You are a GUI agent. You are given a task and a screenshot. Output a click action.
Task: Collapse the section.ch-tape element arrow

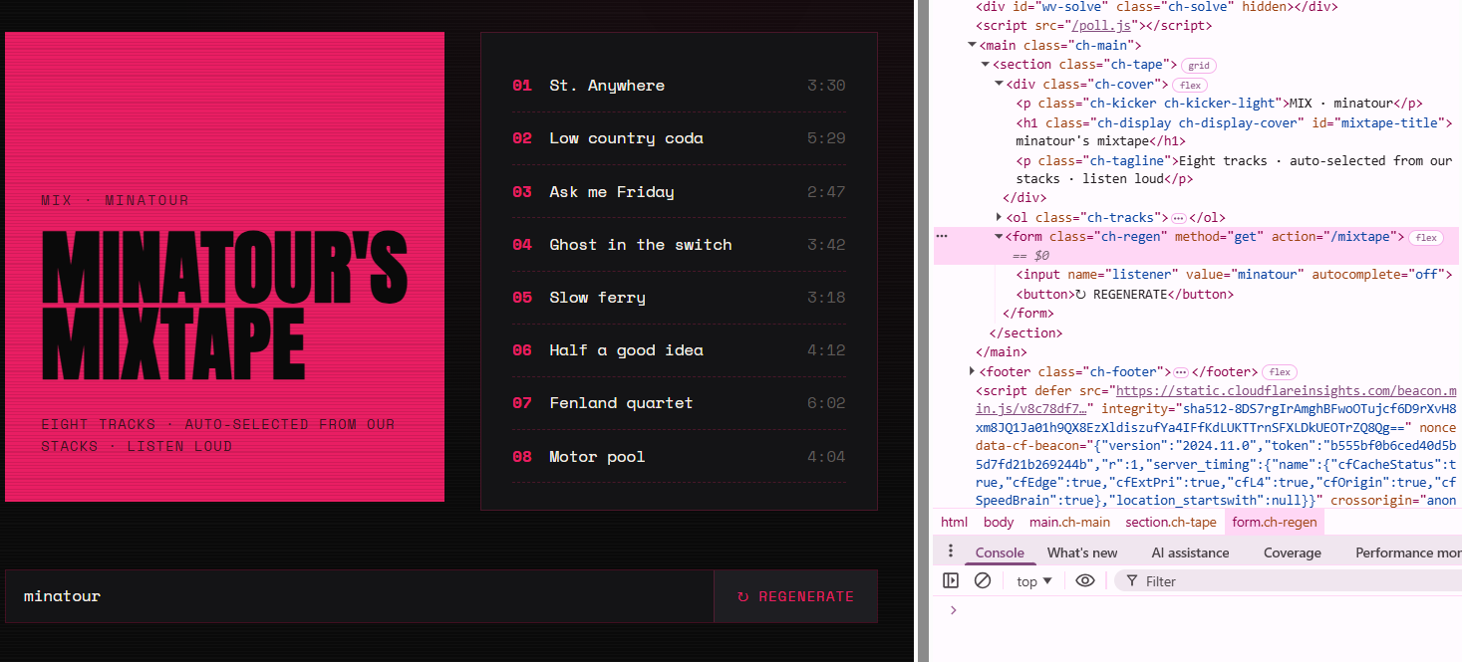[x=986, y=65]
